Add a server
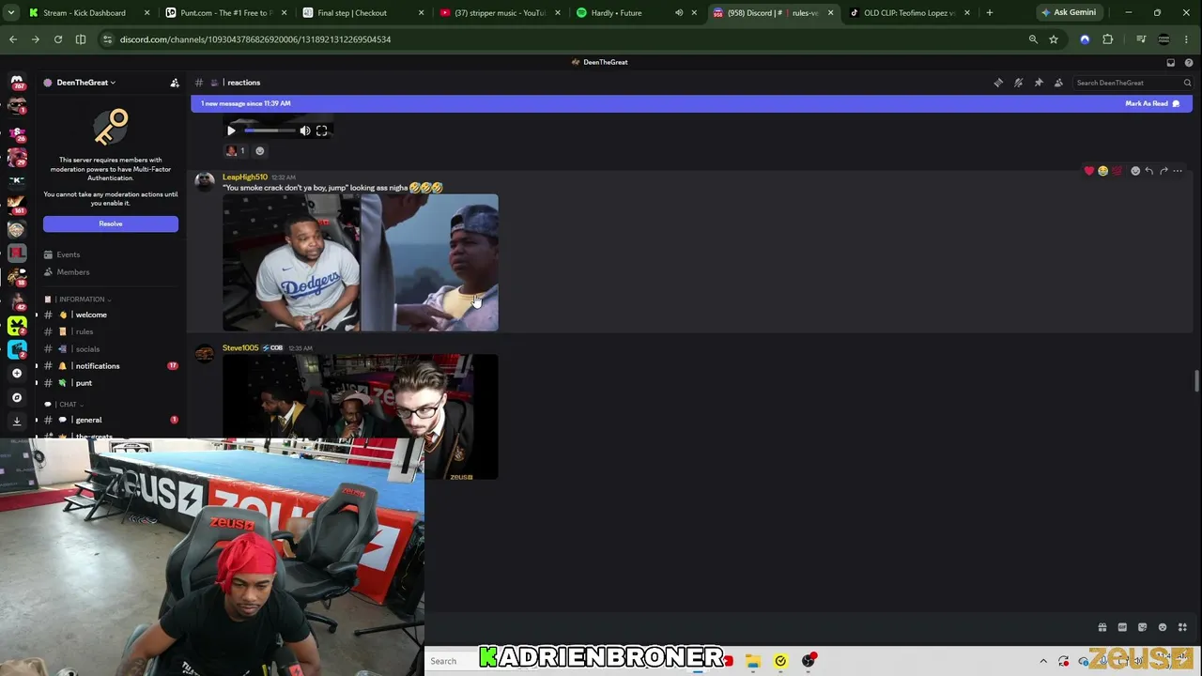 click(x=17, y=374)
